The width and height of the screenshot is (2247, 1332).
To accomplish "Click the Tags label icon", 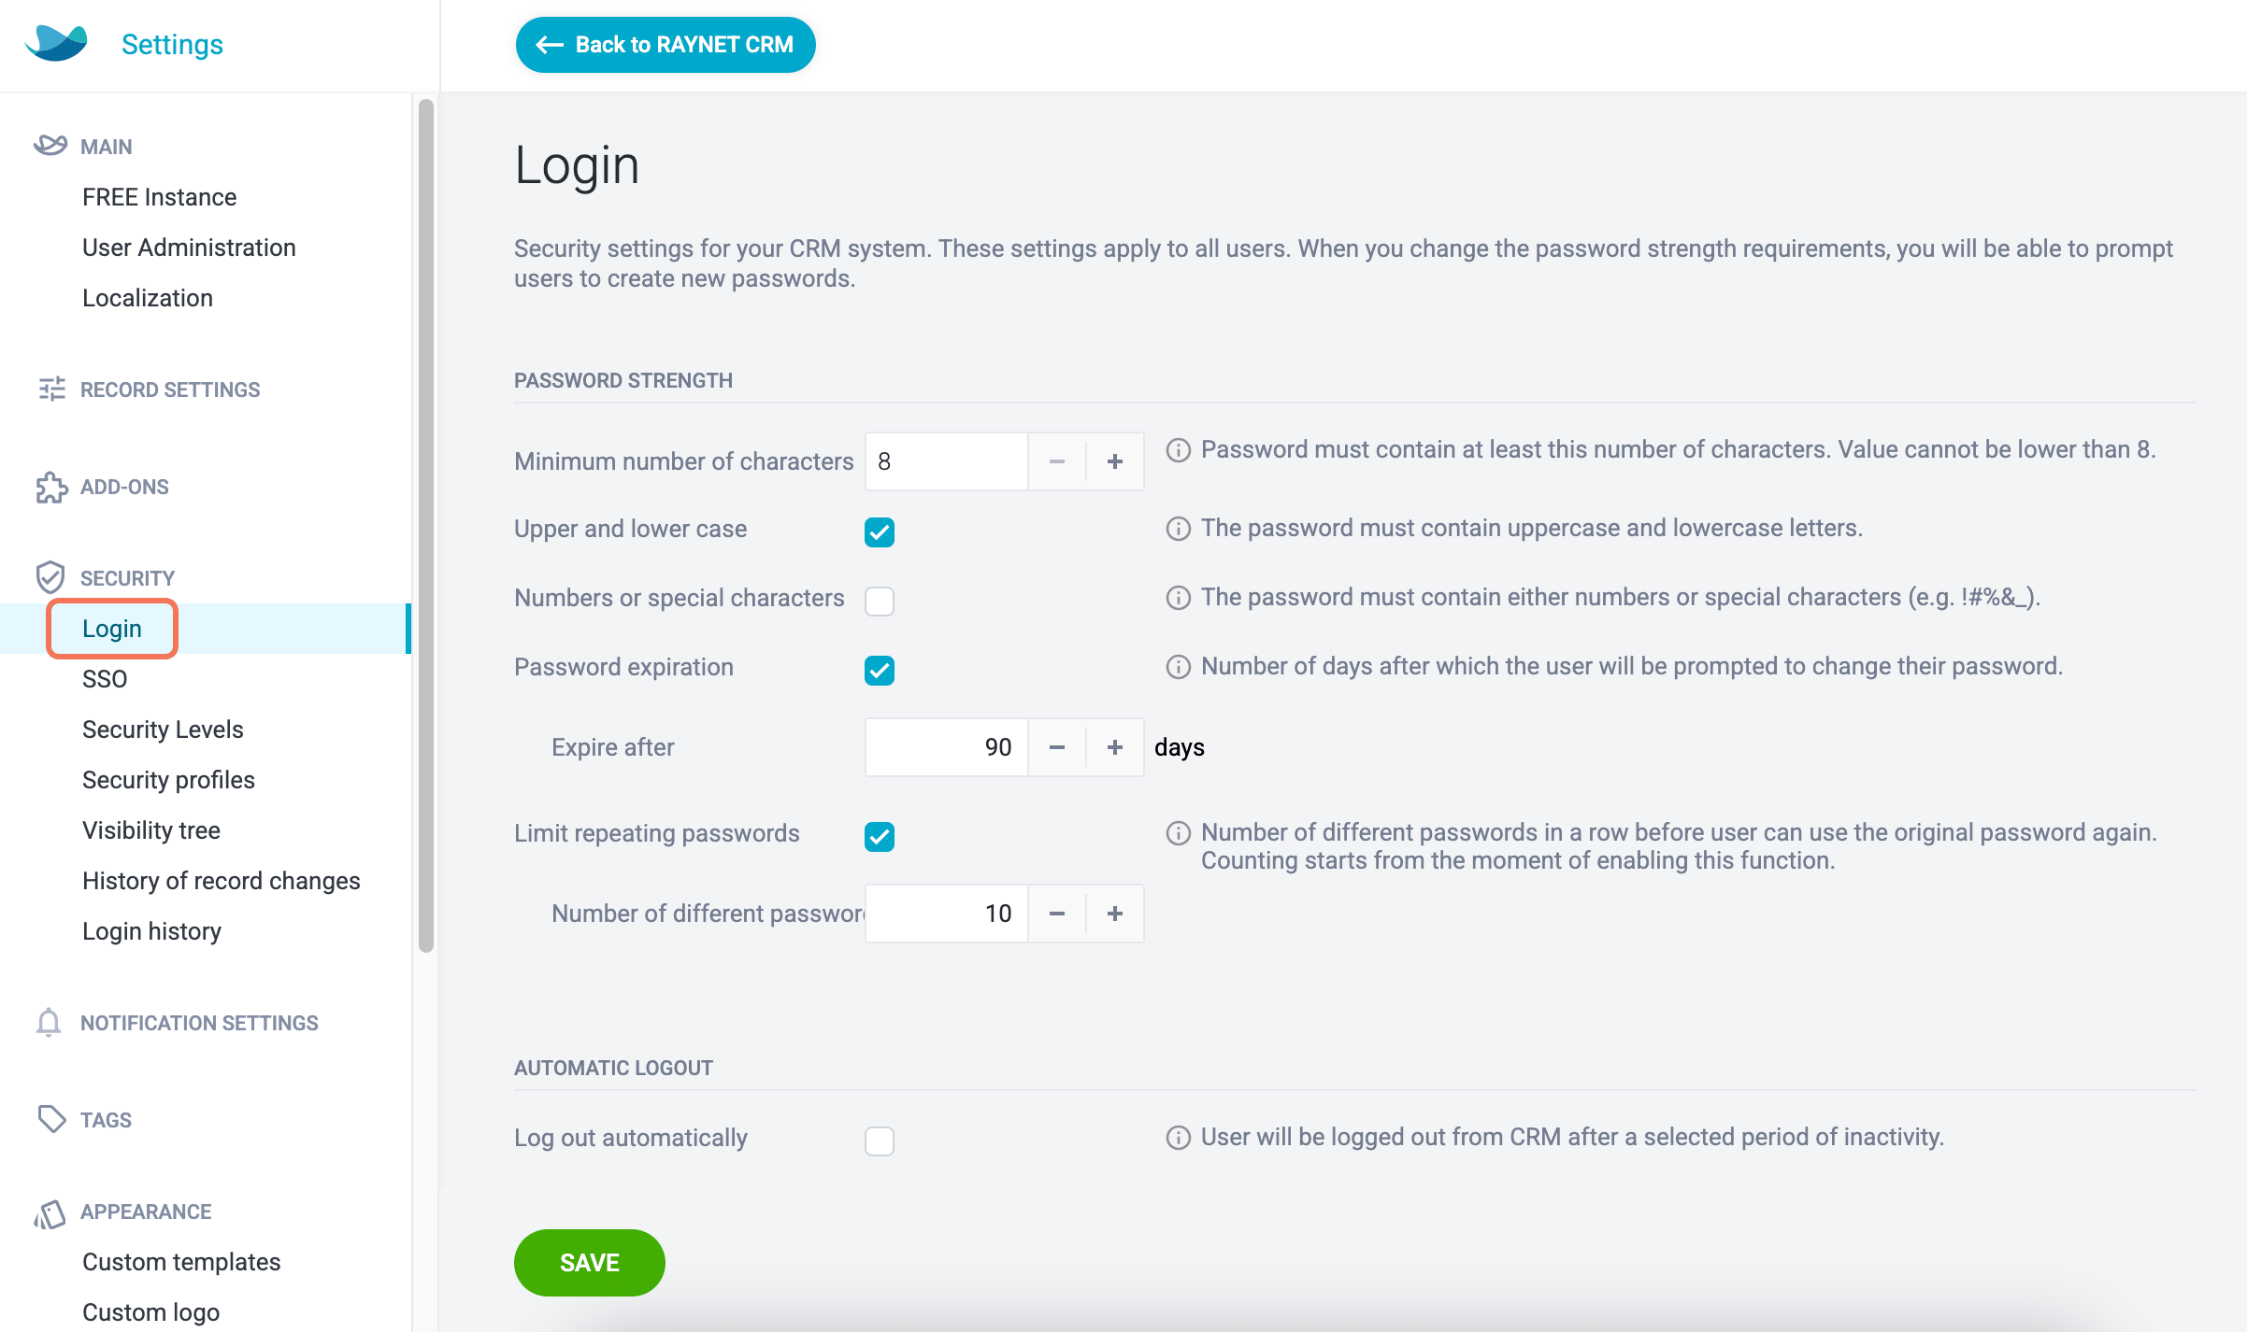I will point(51,1119).
